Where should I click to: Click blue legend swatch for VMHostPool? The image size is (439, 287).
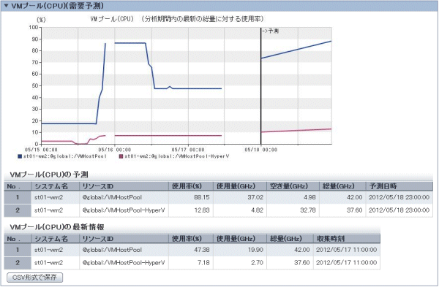pyautogui.click(x=20, y=156)
